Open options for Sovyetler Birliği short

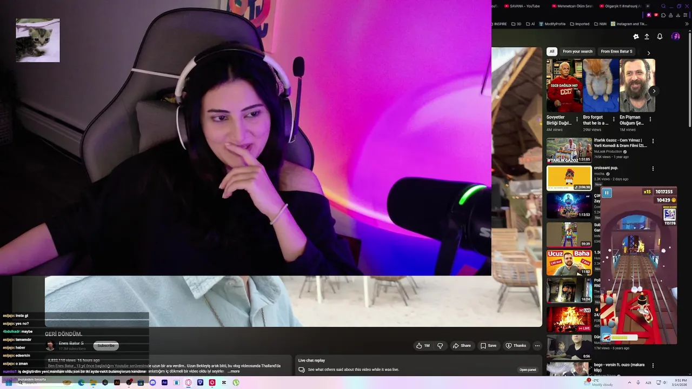coord(577,119)
